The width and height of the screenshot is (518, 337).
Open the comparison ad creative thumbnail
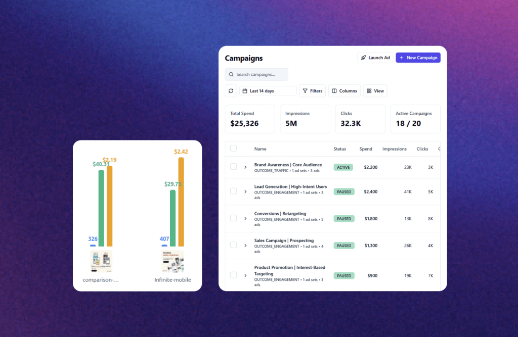tap(101, 262)
